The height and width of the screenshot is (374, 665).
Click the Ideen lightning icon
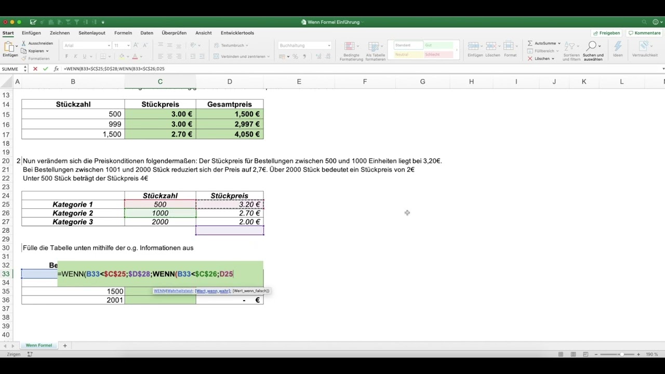click(618, 49)
